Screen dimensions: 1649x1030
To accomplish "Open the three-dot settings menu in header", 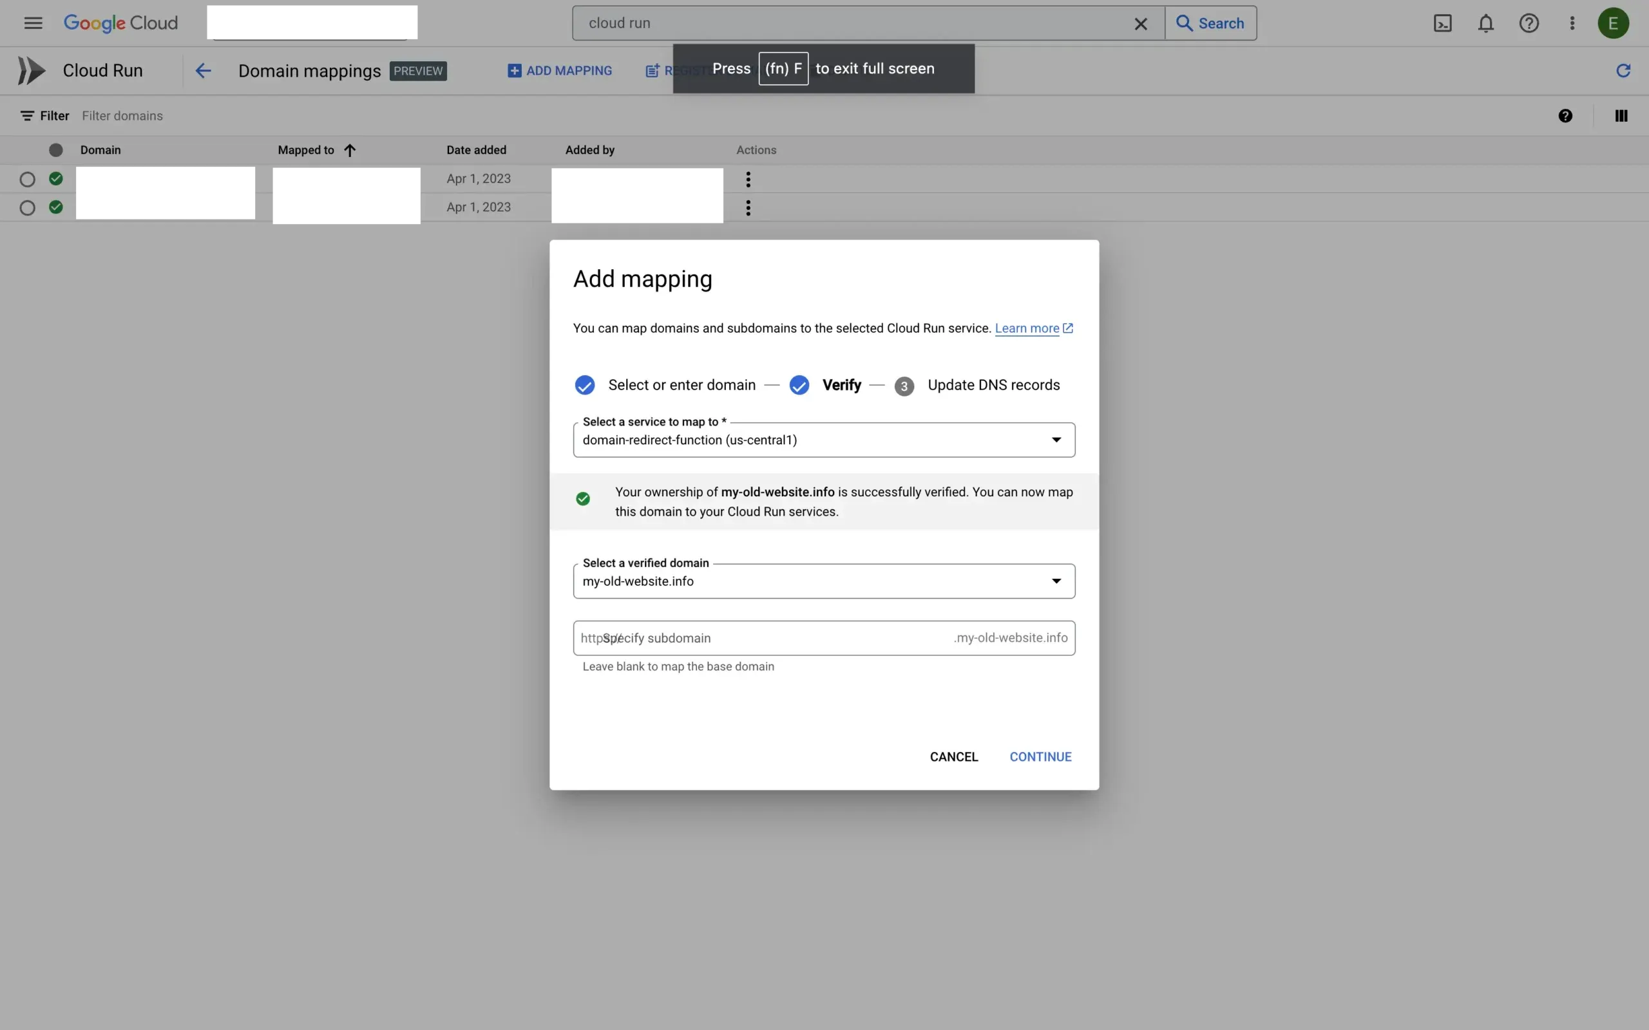I will 1572,23.
